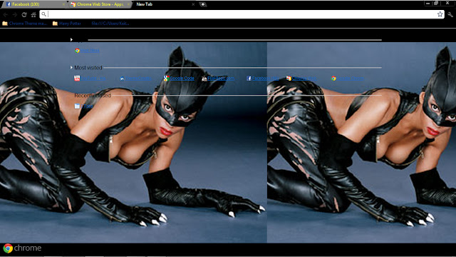456x257 pixels.
Task: Open the home page via the house icon
Action: tap(33, 14)
